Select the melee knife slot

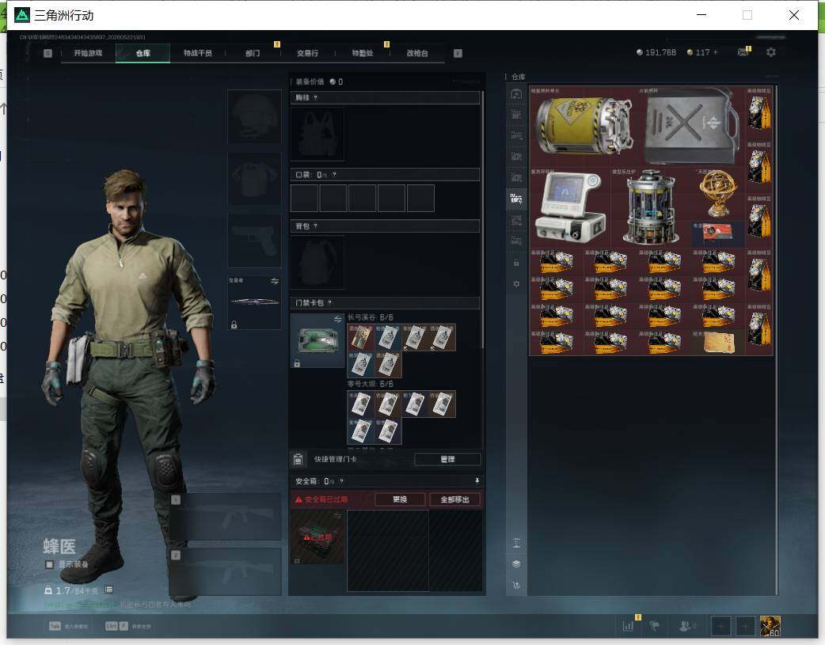(254, 302)
